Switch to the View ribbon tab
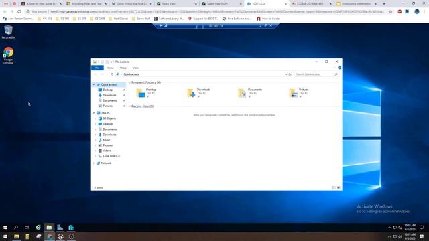The height and width of the screenshot is (241, 429). (135, 68)
